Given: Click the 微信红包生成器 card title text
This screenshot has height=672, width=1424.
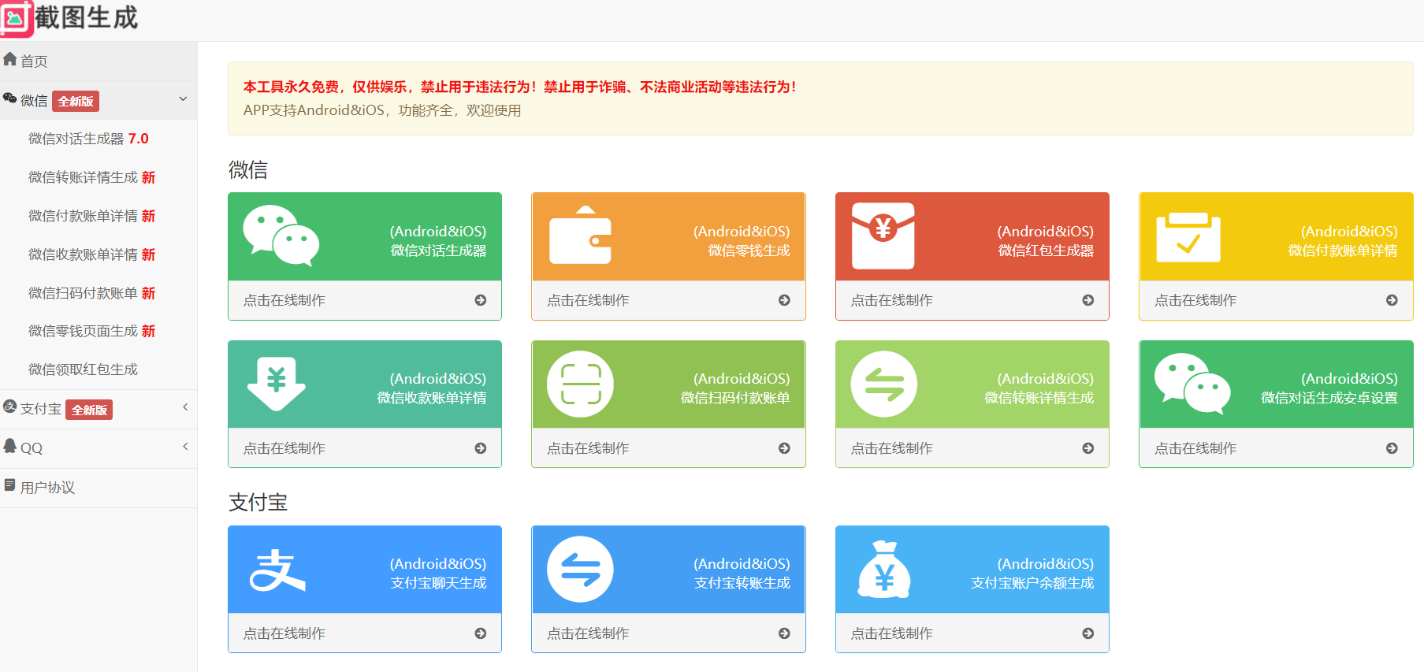Looking at the screenshot, I should click(1046, 251).
